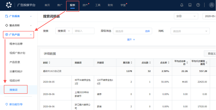The height and width of the screenshot is (110, 216).
Task: Open 新功能引导 link
Action: pyautogui.click(x=16, y=104)
